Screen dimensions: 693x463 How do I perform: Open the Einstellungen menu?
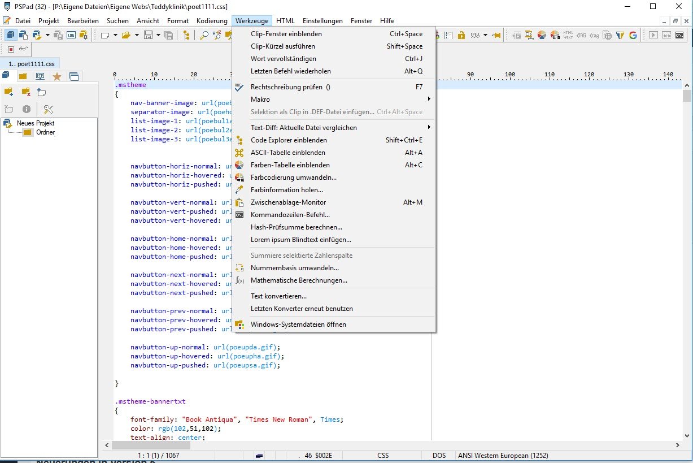[322, 21]
